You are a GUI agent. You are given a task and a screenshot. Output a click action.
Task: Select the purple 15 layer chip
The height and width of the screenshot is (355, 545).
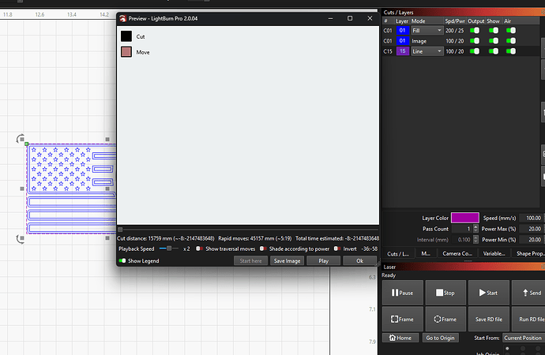pos(403,51)
